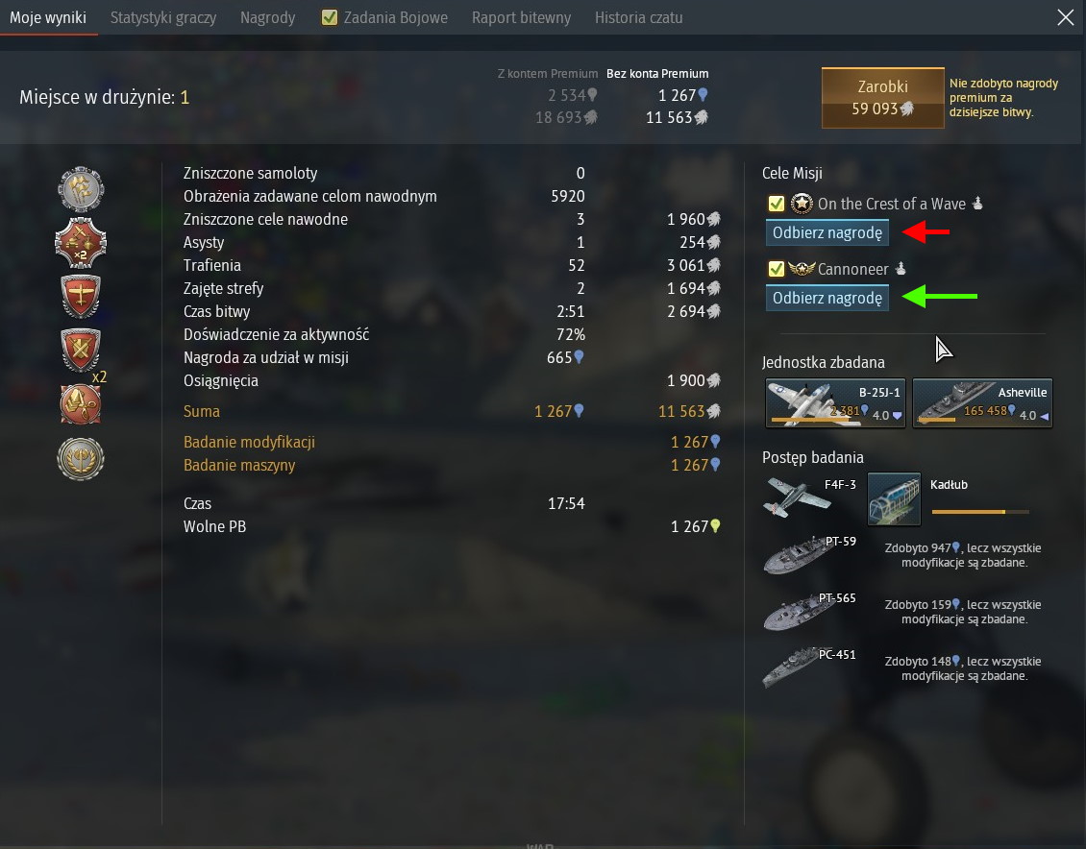Click the shield crossed-swords award badge
Image resolution: width=1086 pixels, height=849 pixels.
click(81, 351)
